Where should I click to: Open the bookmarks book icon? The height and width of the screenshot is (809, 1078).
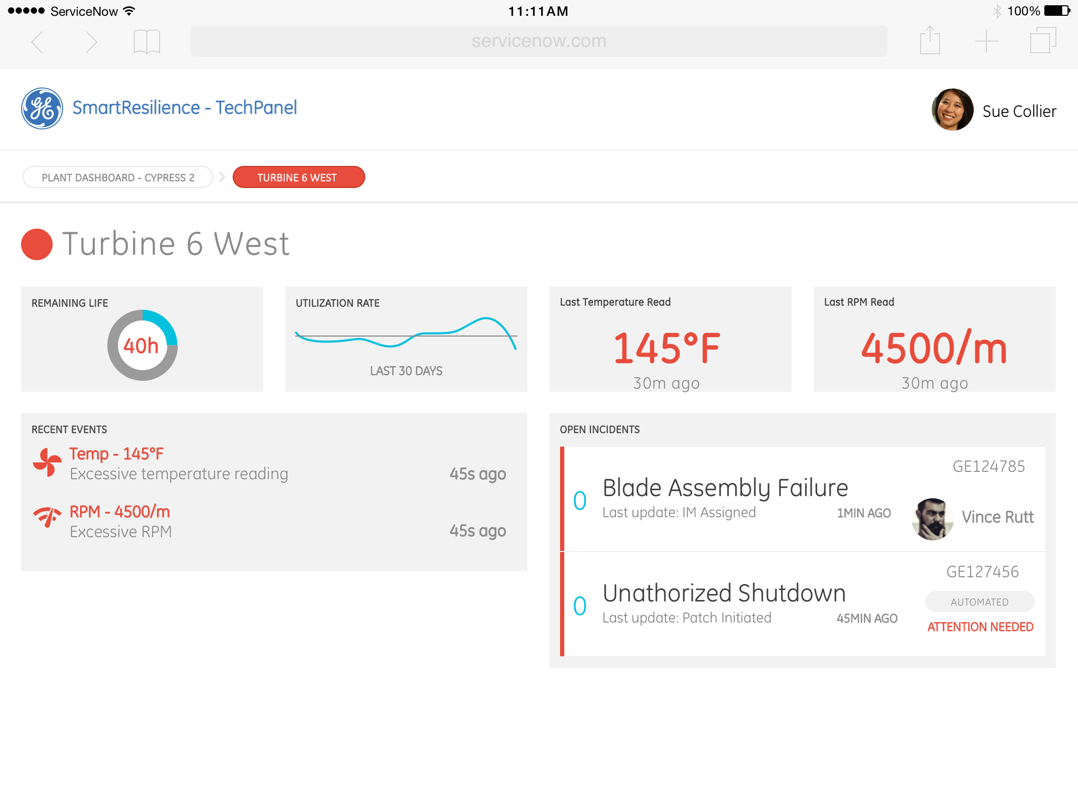tap(146, 42)
